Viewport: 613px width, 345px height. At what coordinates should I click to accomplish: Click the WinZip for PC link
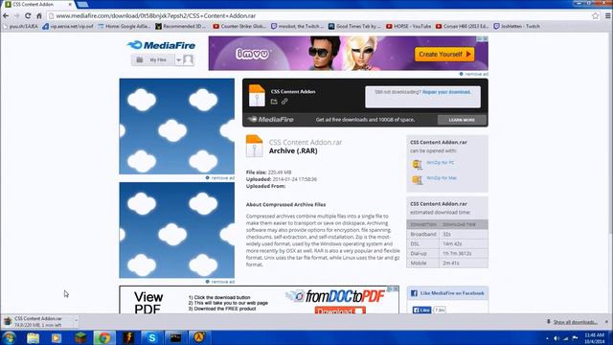[441, 163]
